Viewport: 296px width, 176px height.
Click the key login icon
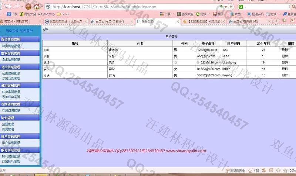point(285,14)
